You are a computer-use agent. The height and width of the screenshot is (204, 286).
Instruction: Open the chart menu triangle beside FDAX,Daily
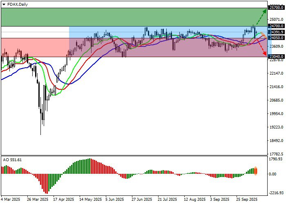click(x=4, y=4)
